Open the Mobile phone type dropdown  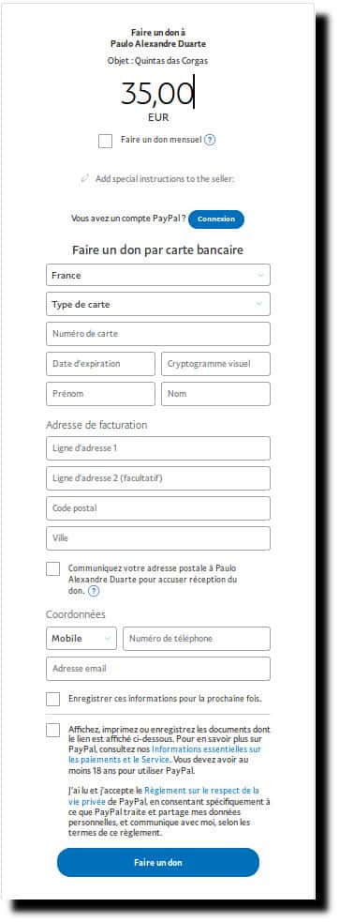pos(81,638)
